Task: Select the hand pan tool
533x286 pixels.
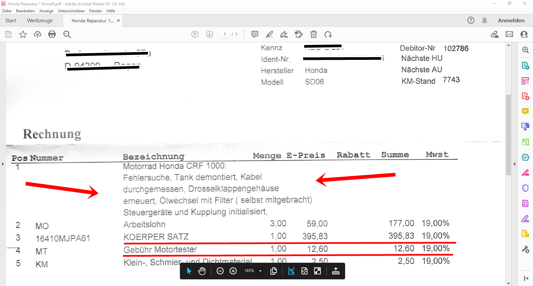Action: [x=202, y=271]
